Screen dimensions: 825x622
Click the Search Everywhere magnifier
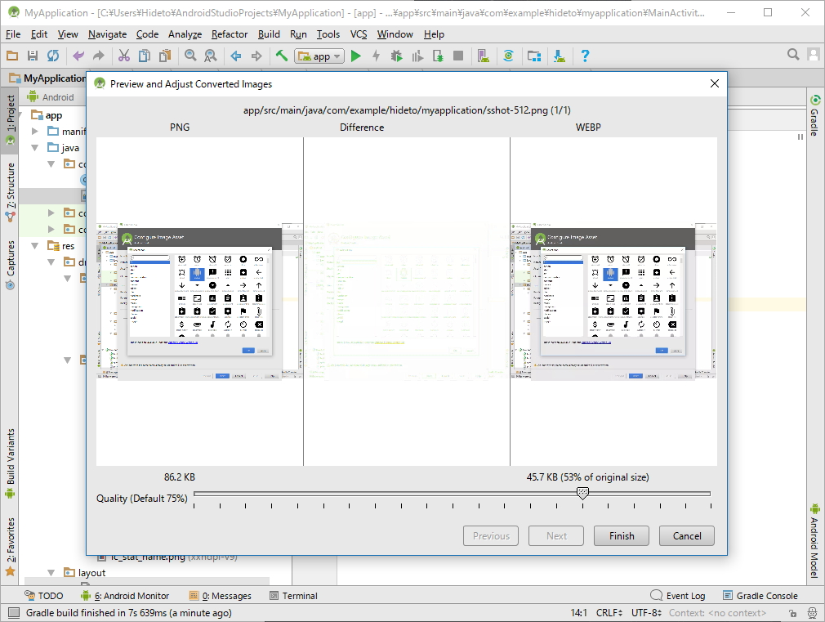793,54
